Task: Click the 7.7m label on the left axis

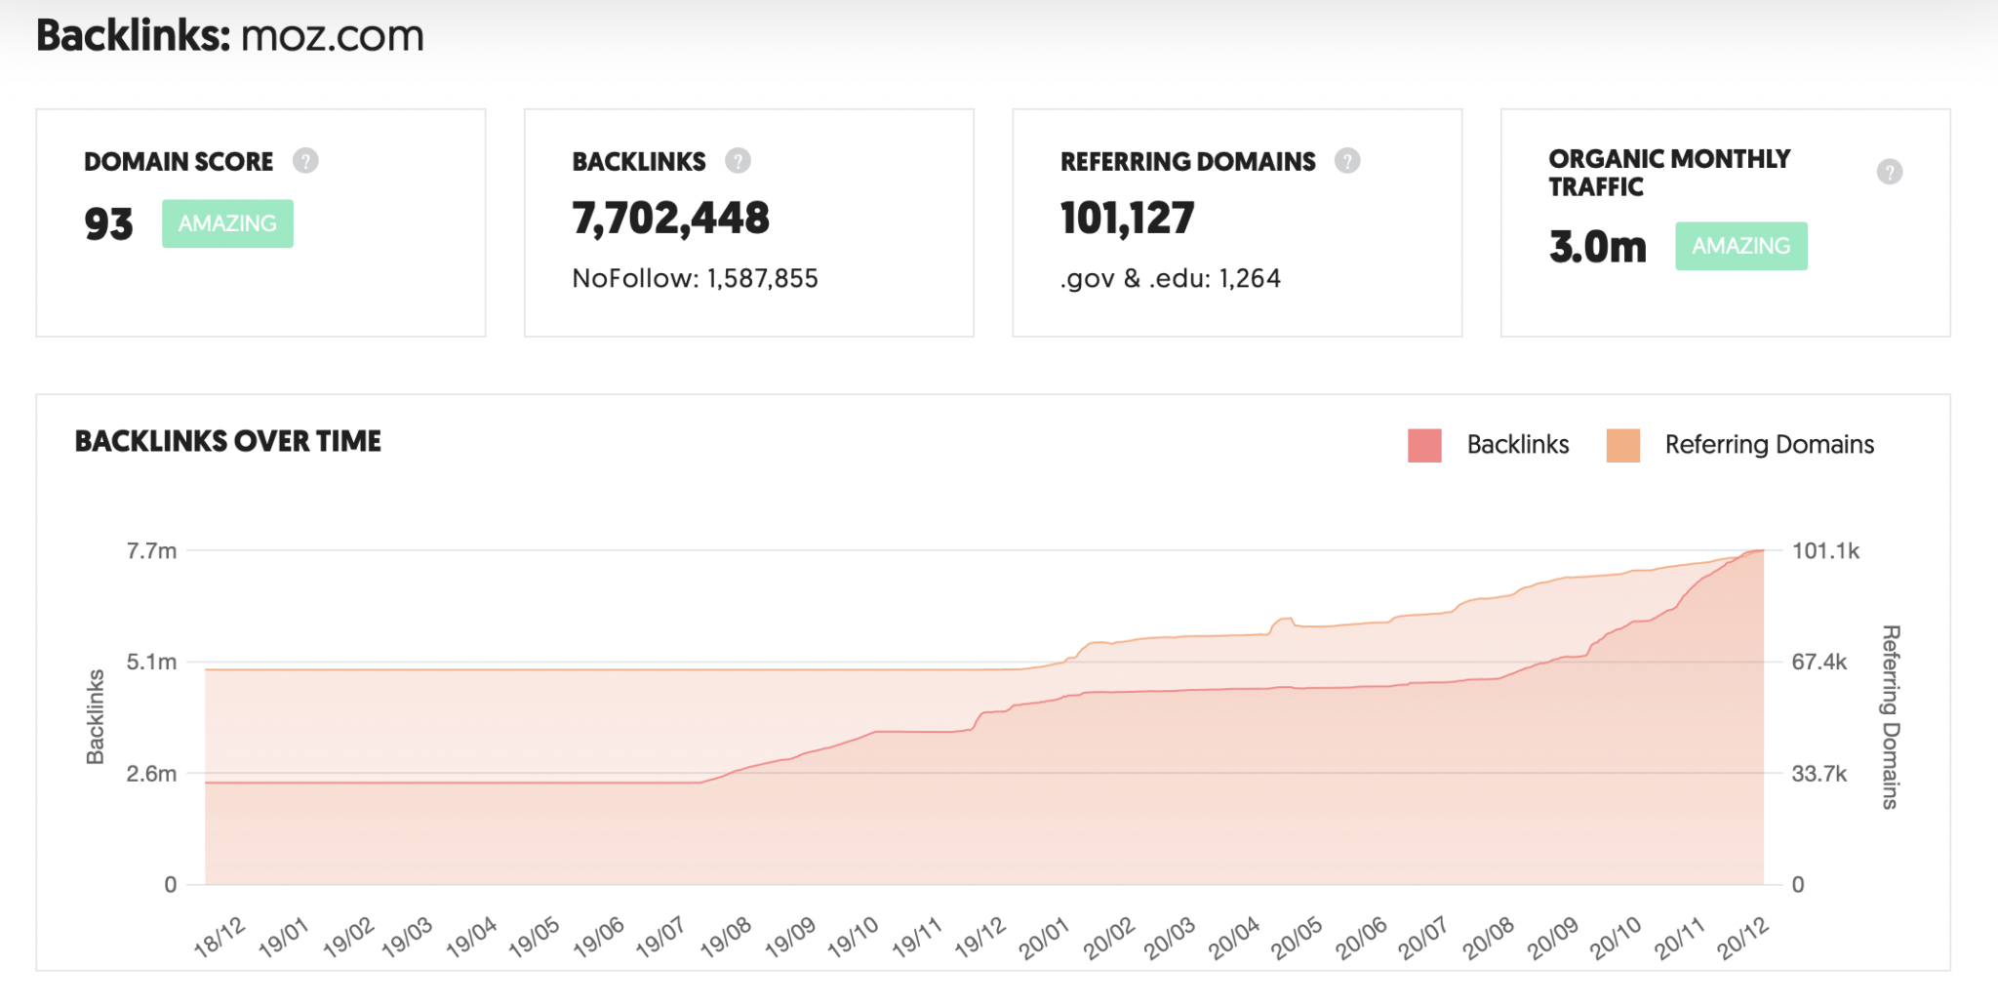Action: [151, 551]
